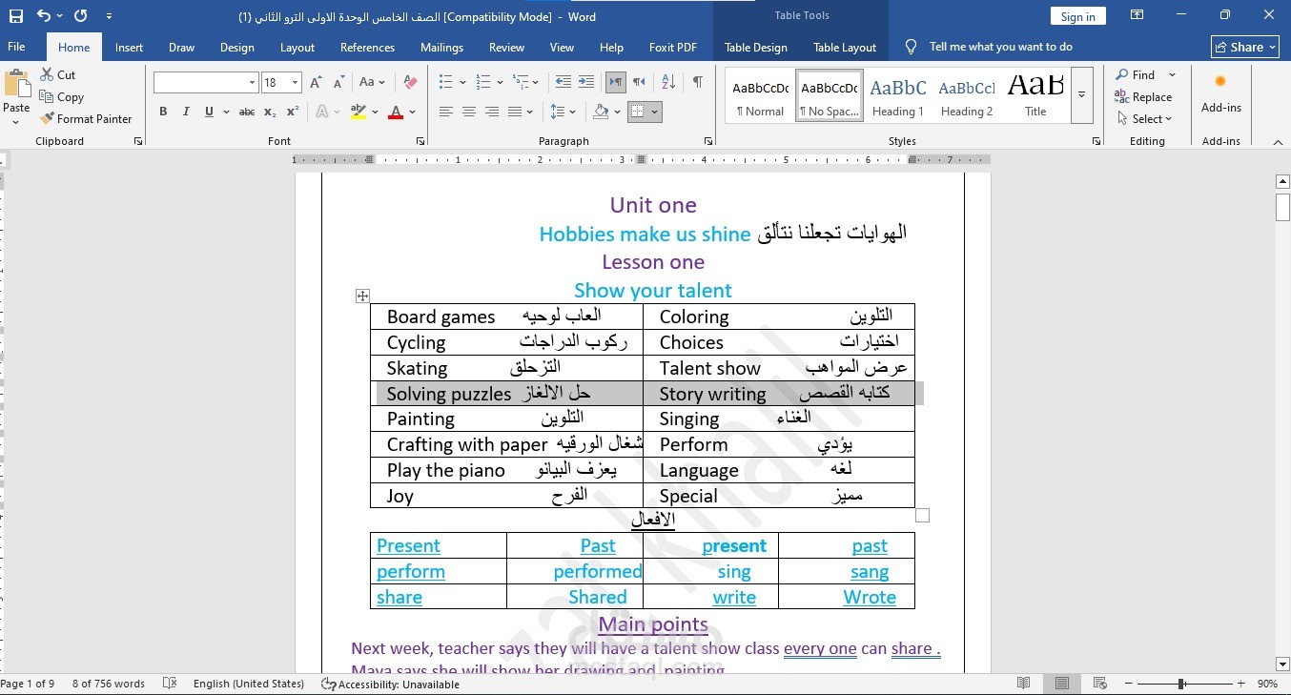Decrease font size with Shrink Font
Image resolution: width=1291 pixels, height=695 pixels.
[338, 82]
